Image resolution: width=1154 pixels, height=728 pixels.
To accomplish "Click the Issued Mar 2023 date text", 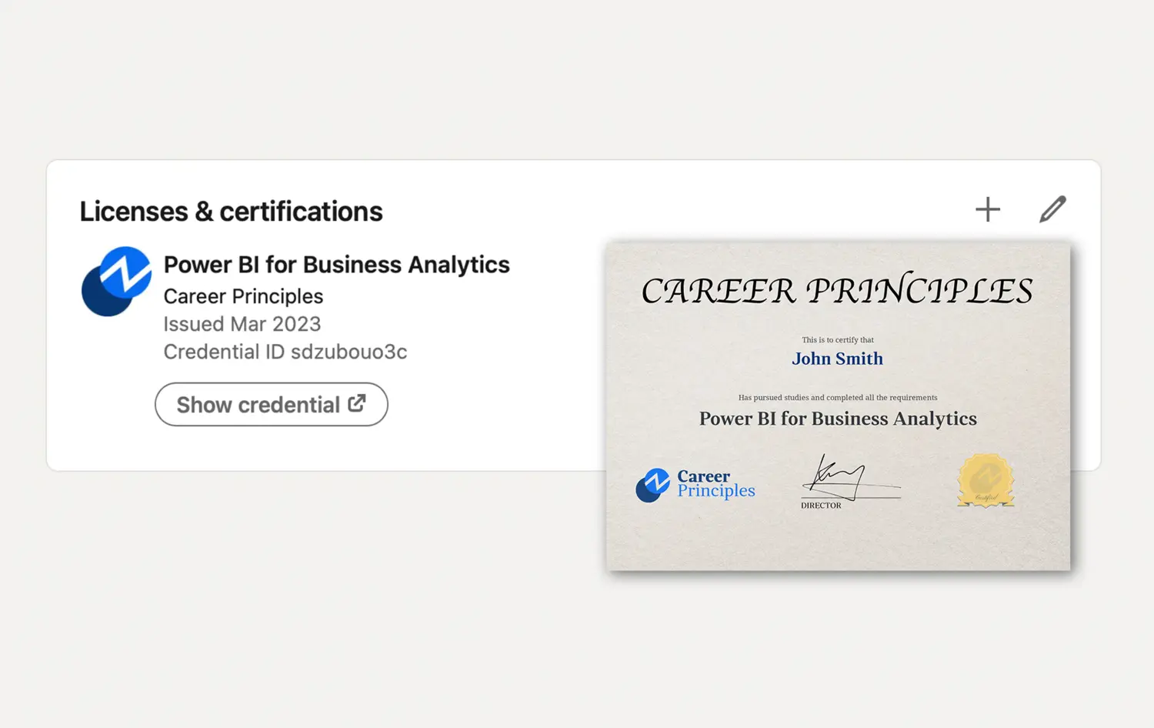I will (x=242, y=324).
